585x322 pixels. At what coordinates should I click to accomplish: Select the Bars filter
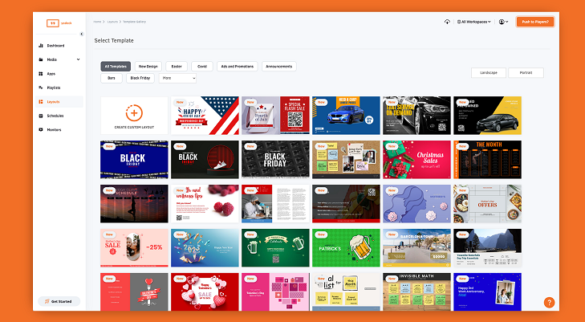(x=112, y=78)
